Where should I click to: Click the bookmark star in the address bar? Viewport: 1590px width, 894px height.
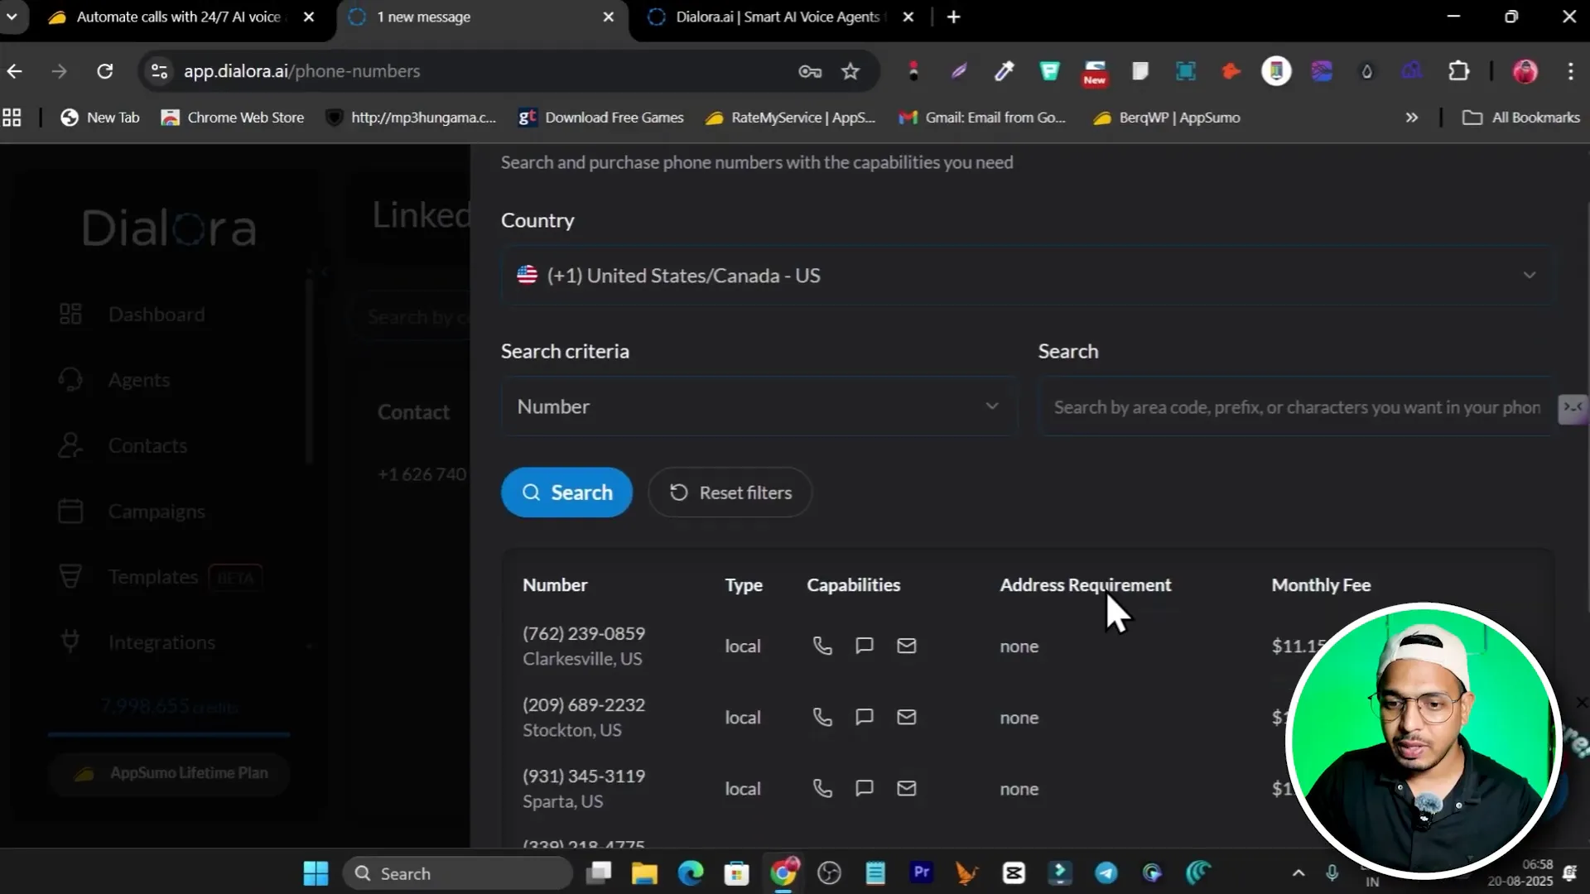pyautogui.click(x=850, y=71)
